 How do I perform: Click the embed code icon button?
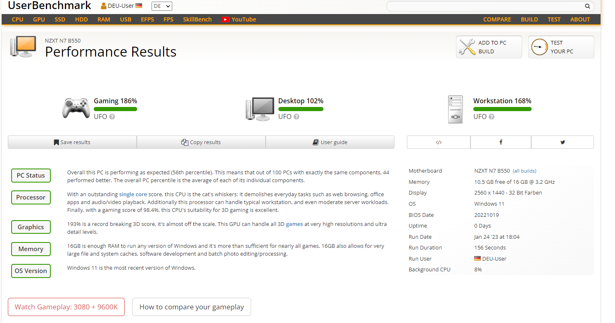coord(439,142)
